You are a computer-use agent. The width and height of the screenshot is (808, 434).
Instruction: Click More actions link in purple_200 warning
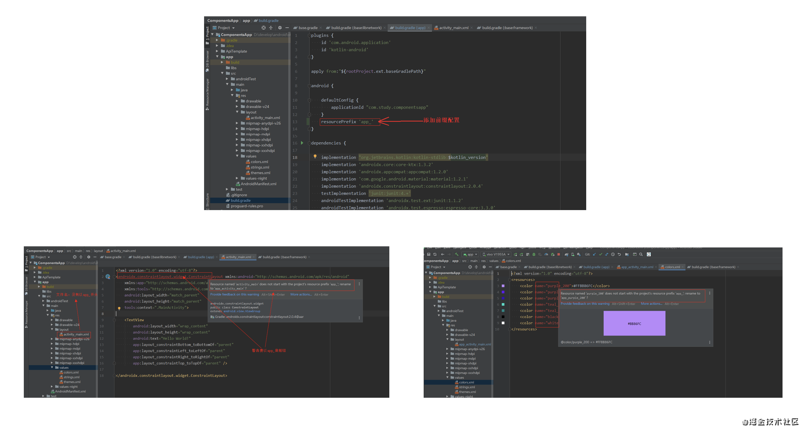click(651, 304)
